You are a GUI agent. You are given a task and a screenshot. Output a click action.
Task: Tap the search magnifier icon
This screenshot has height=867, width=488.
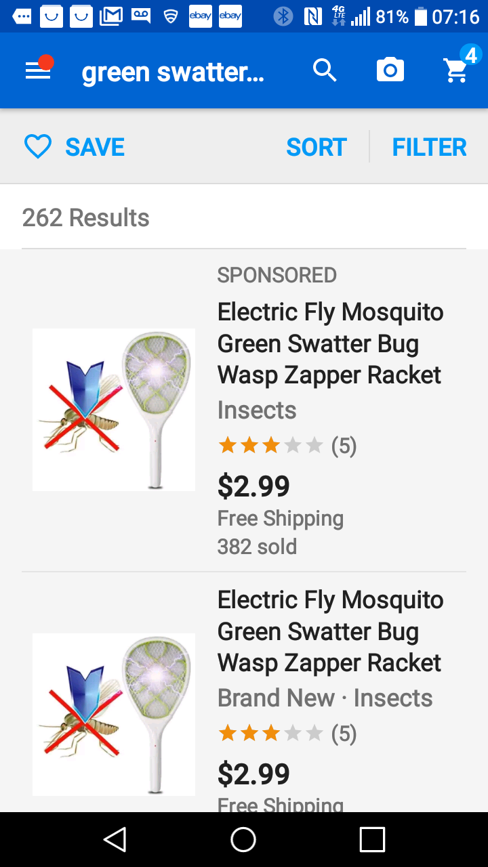coord(325,70)
